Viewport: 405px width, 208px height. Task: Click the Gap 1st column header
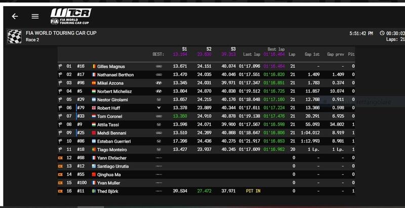tap(312, 54)
